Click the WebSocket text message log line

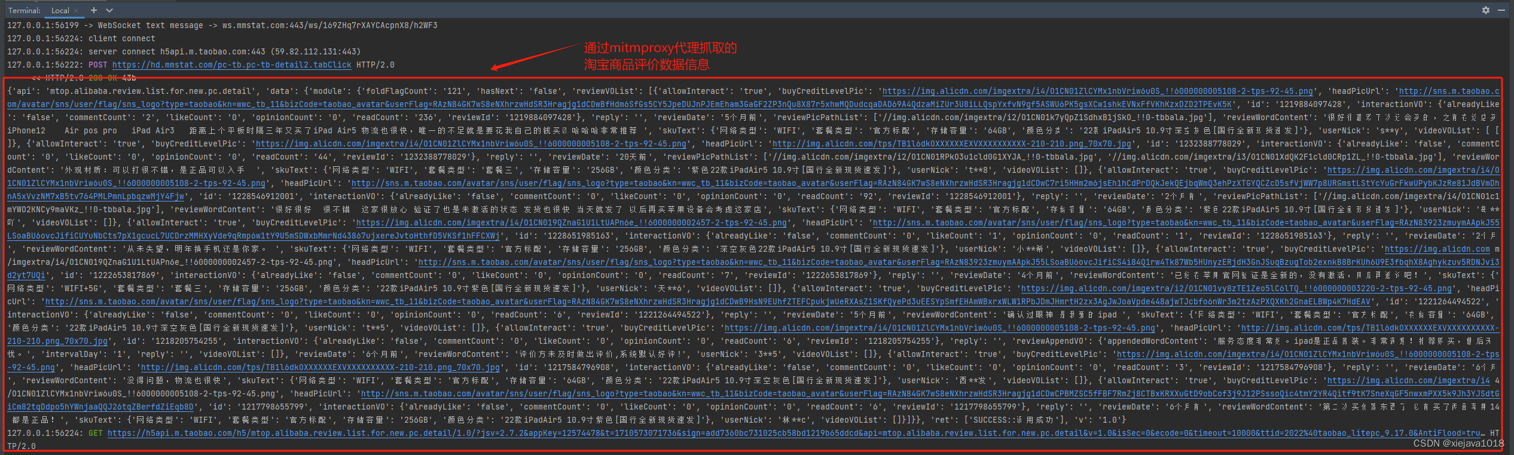[x=222, y=25]
